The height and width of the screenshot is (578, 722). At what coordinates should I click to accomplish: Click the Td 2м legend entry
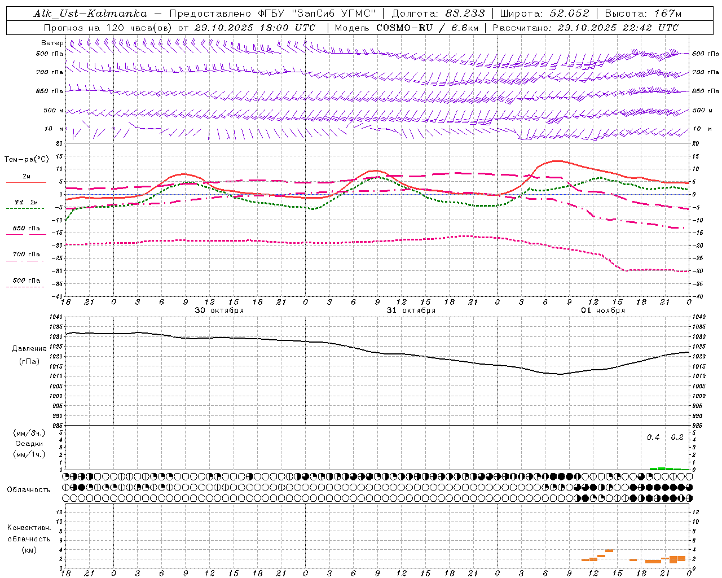click(26, 202)
